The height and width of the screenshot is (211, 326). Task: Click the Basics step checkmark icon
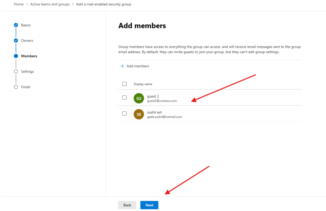pos(16,25)
